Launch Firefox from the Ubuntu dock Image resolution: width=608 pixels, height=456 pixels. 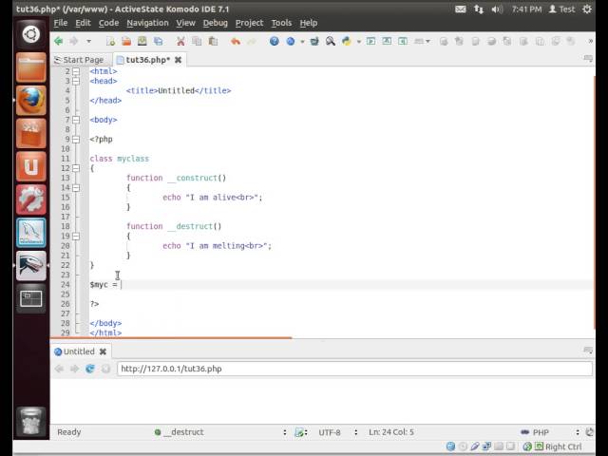coord(31,100)
